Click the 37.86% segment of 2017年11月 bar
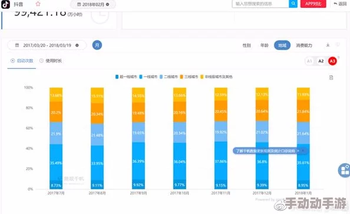Viewport: 350px width, 214px height. coord(221,160)
